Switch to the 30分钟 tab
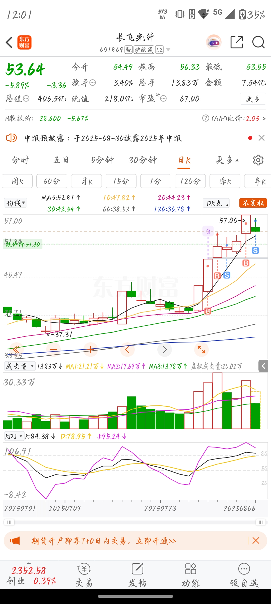271x604 pixels. tap(143, 160)
